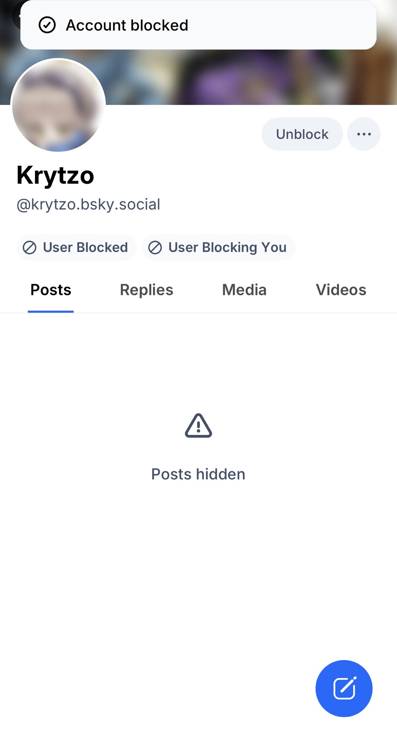Tap the @krytzo.bsky.social handle

88,204
